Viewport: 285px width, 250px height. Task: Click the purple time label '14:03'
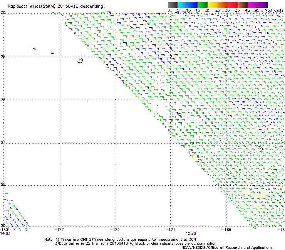click(5, 233)
